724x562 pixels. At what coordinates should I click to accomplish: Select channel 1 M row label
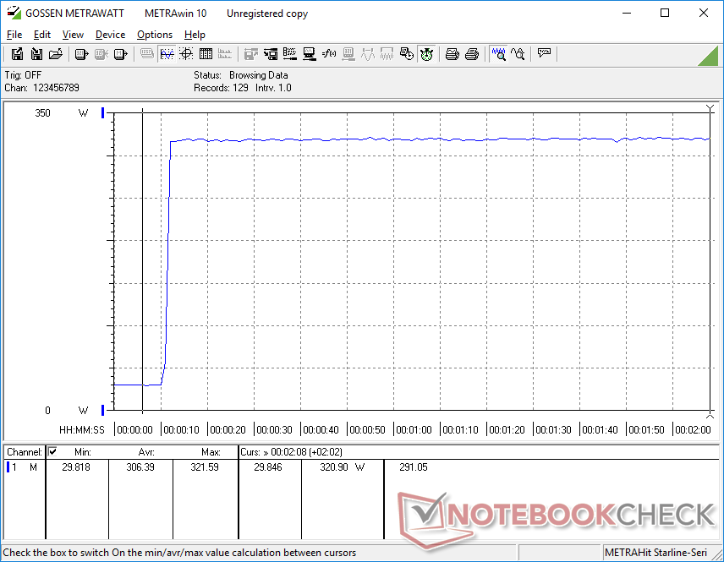coord(24,467)
